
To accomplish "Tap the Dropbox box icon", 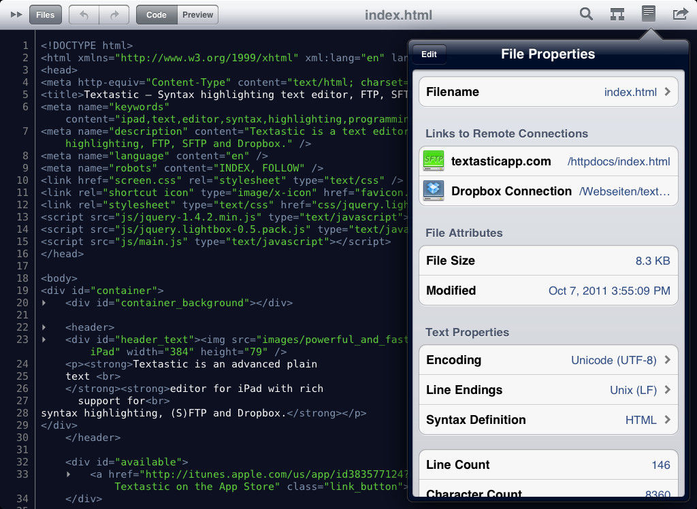I will click(x=433, y=191).
